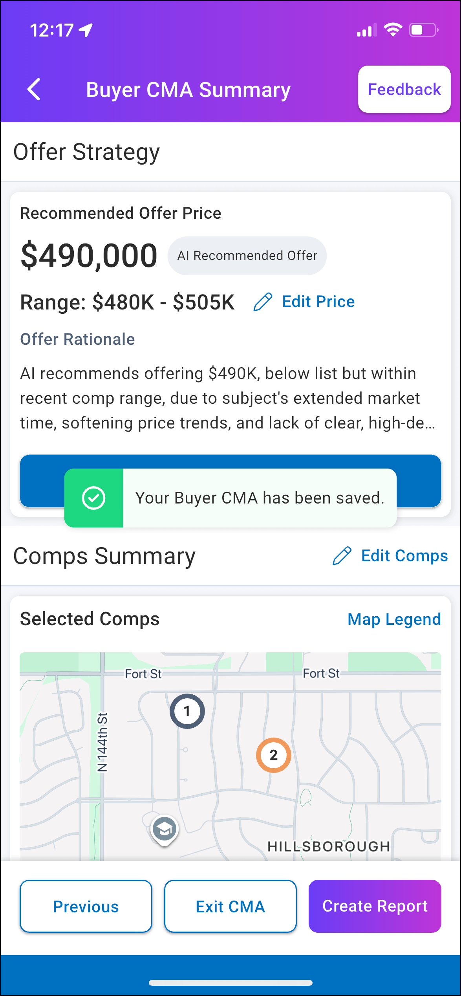461x996 pixels.
Task: Tap the green checkmark on saved toast
Action: point(93,498)
